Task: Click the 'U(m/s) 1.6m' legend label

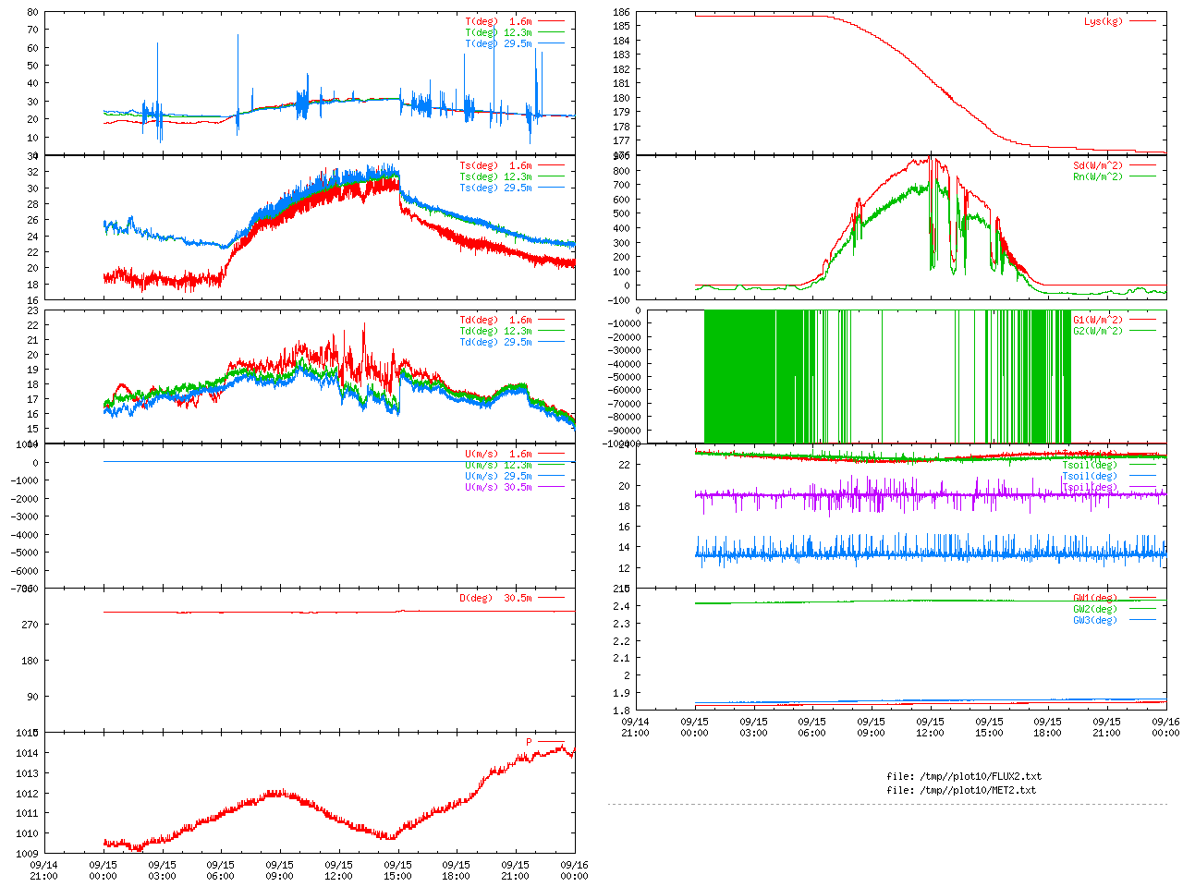Action: click(x=498, y=454)
